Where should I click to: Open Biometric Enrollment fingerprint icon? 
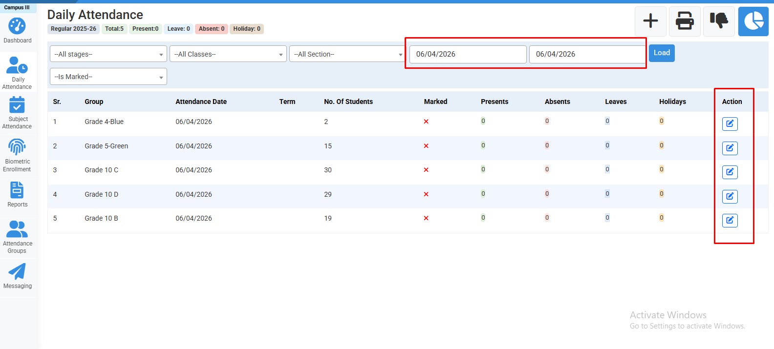[x=17, y=146]
